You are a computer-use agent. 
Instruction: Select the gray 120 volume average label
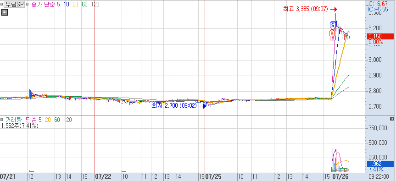[x=68, y=120]
